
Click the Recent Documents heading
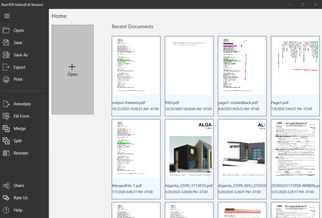[x=132, y=26]
